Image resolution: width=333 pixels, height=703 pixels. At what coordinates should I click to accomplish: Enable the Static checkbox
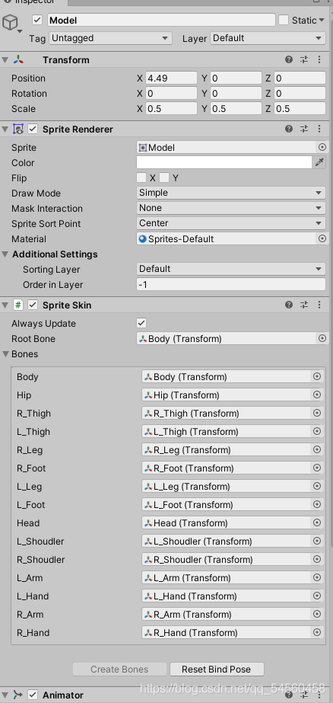284,20
